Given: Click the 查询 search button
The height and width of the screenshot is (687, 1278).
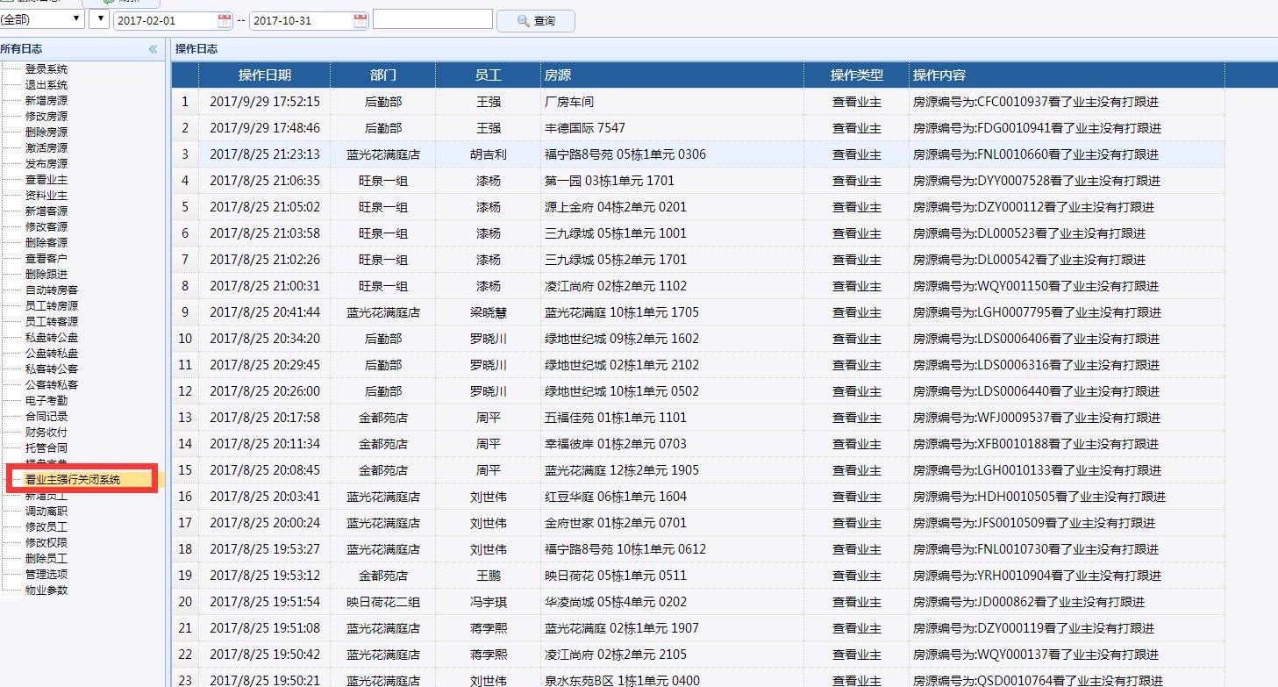Looking at the screenshot, I should [x=535, y=20].
